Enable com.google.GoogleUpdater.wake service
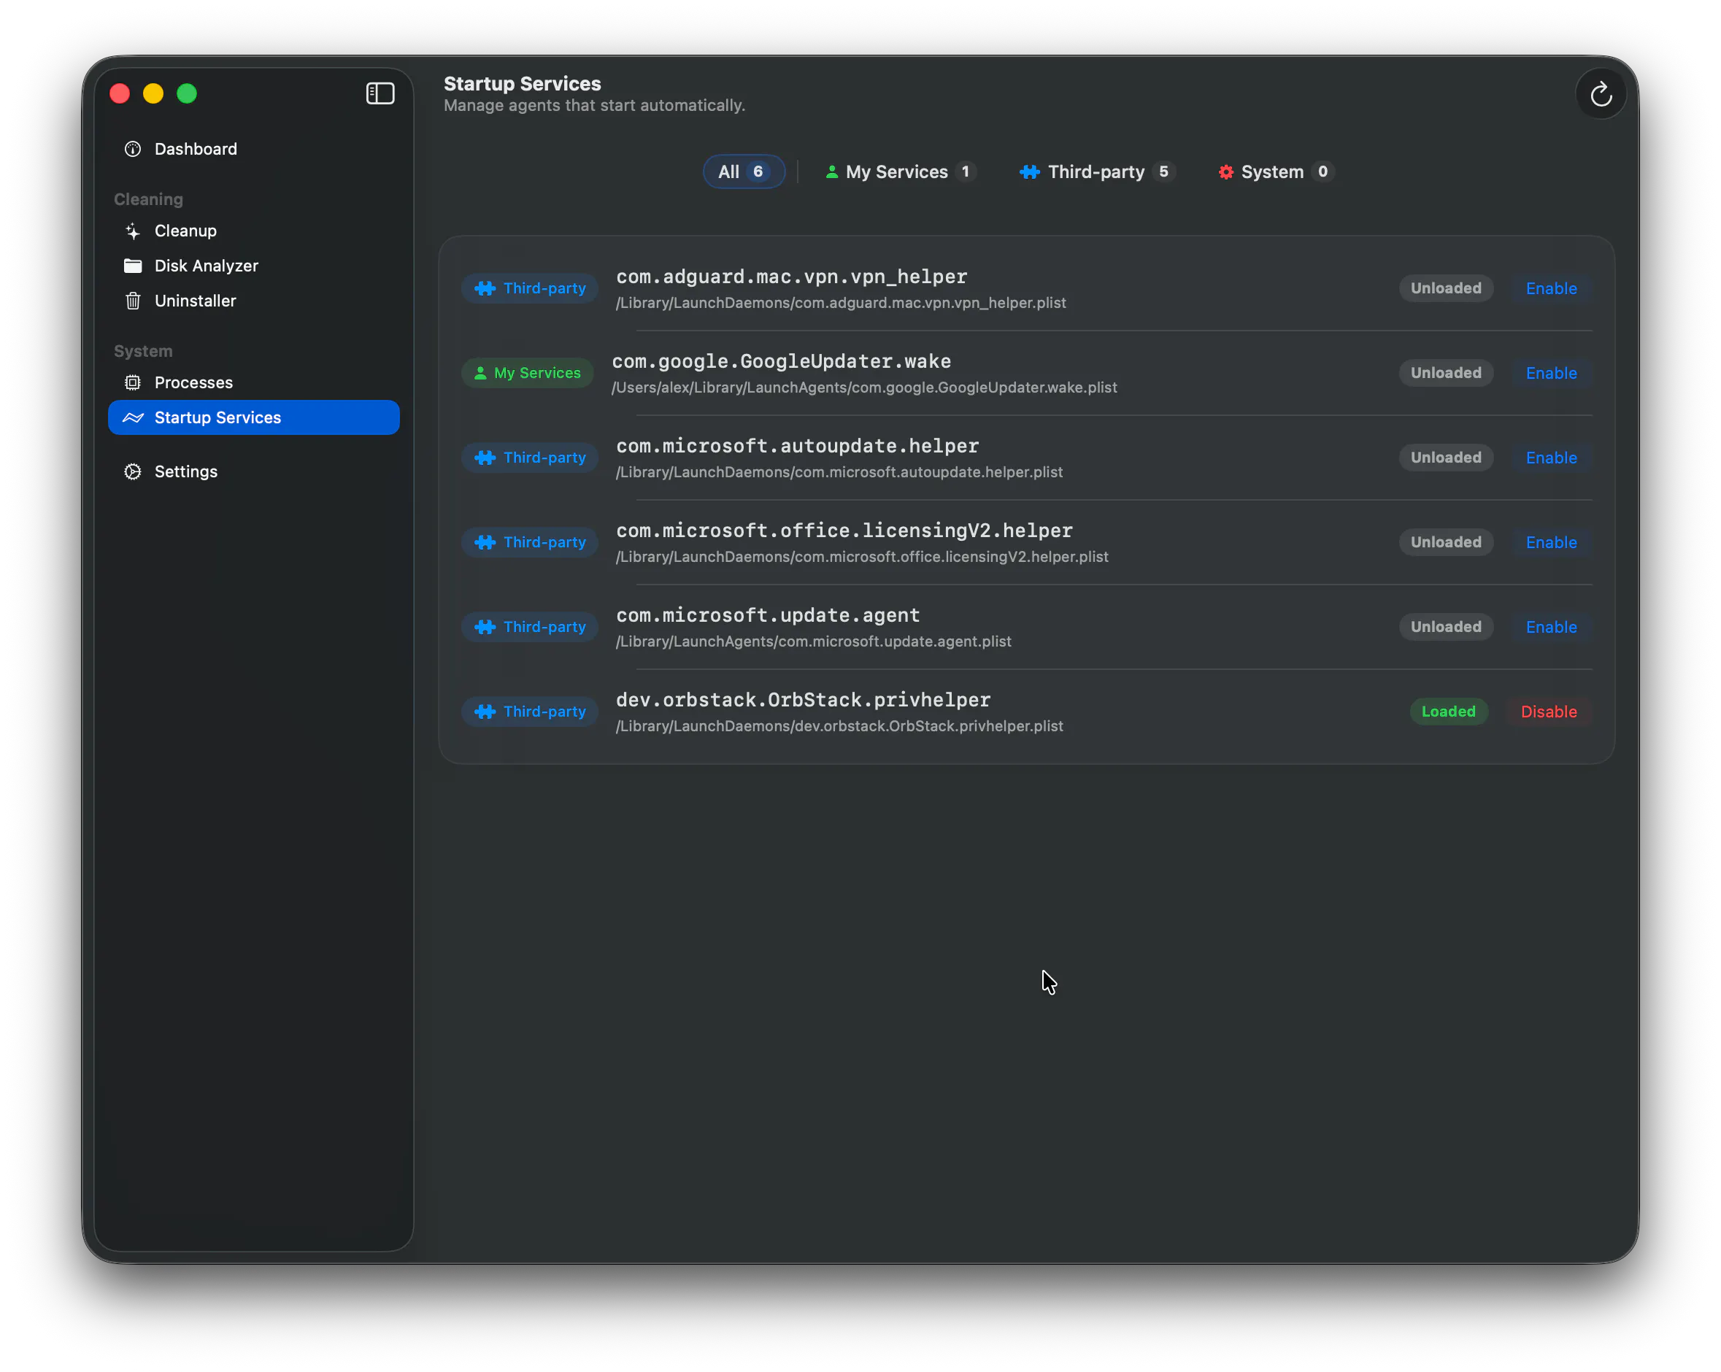 click(x=1550, y=373)
